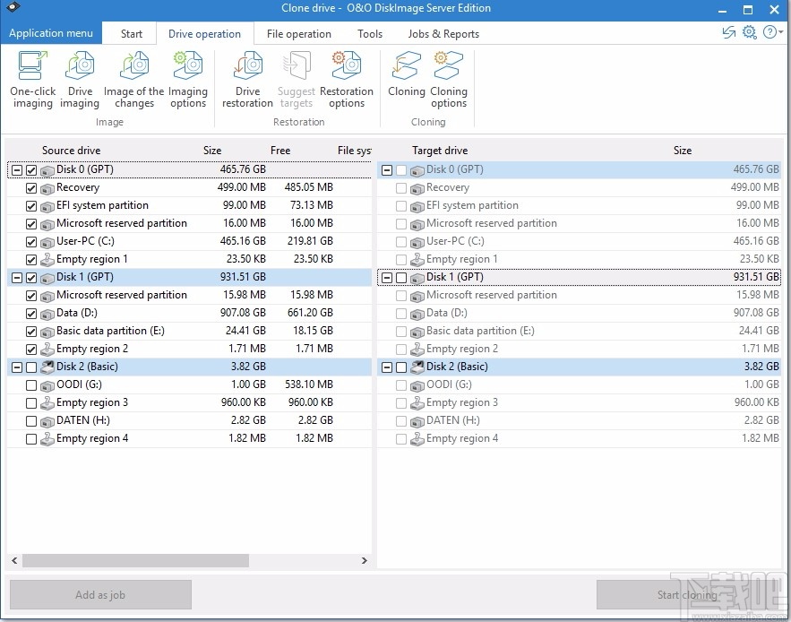Collapse Disk 1 (GPT) in target list

point(385,277)
